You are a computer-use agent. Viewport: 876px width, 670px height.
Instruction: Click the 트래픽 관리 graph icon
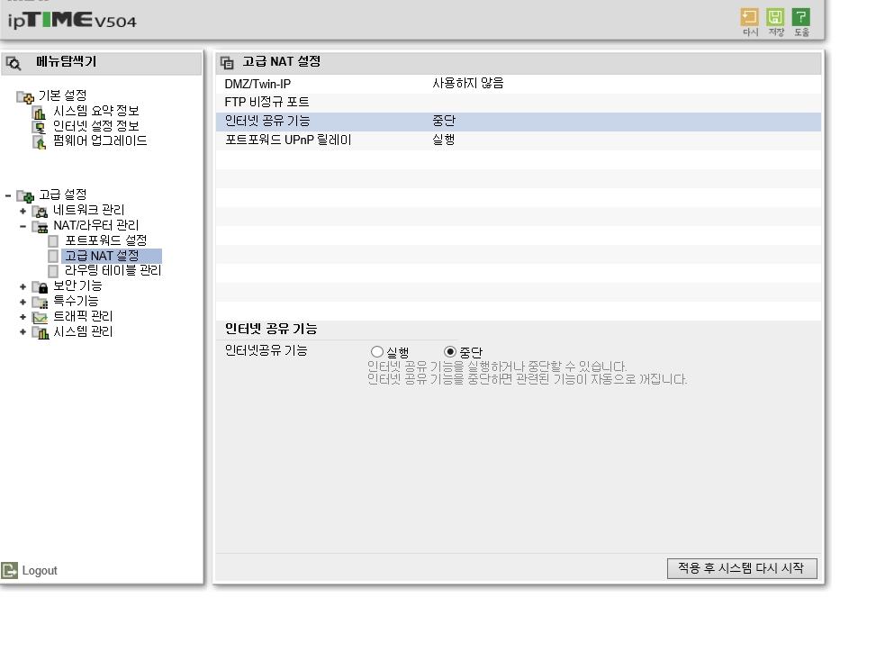(x=40, y=317)
